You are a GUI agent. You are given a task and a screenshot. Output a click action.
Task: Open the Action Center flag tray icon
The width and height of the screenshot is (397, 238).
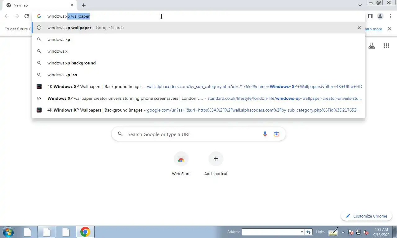coord(351,232)
